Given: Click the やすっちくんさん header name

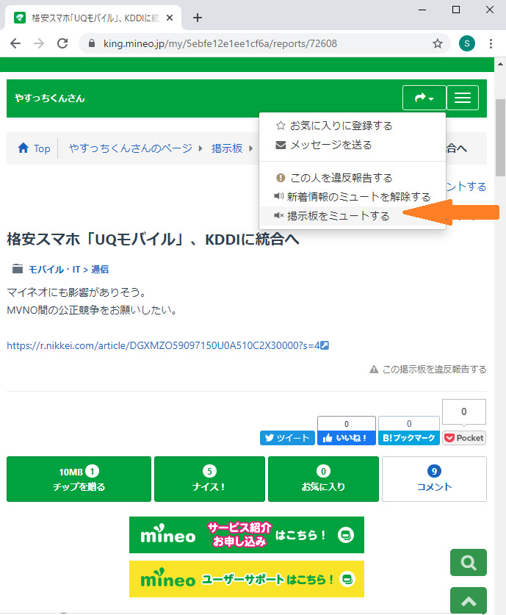Looking at the screenshot, I should tap(50, 98).
